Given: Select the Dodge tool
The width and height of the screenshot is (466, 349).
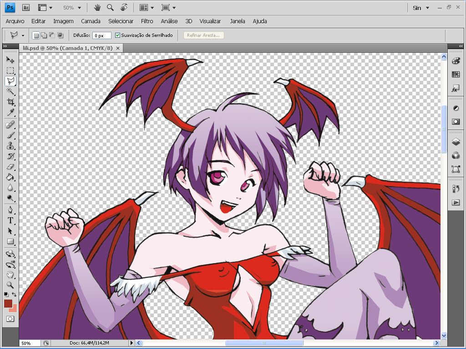Looking at the screenshot, I should (10, 198).
